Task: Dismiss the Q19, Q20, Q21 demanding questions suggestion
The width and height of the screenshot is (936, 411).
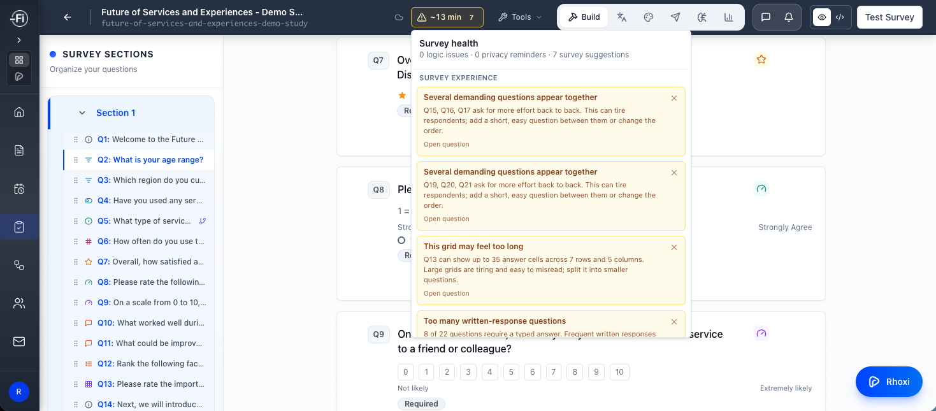Action: tap(674, 173)
